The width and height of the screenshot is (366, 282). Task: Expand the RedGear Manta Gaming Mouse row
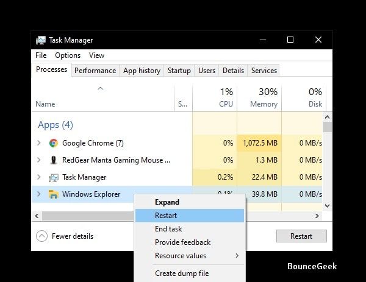click(x=39, y=160)
